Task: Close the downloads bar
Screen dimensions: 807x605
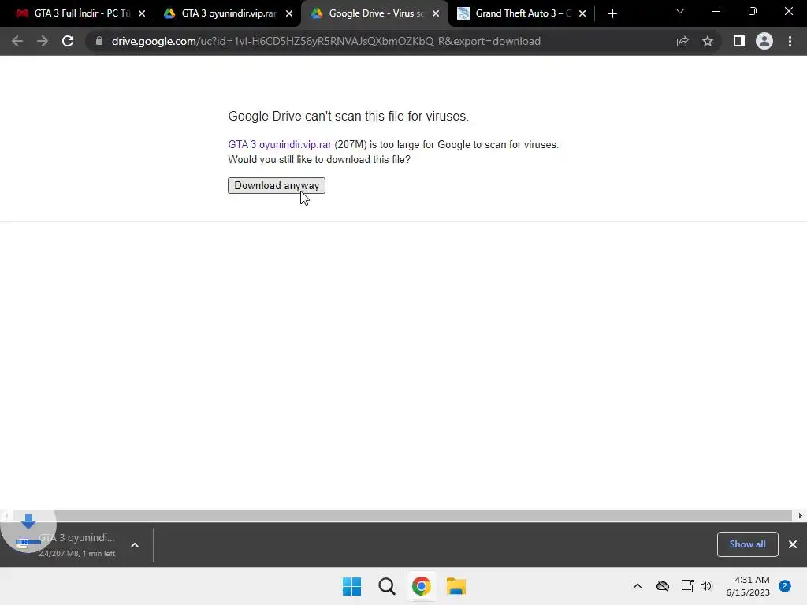Action: [x=793, y=544]
